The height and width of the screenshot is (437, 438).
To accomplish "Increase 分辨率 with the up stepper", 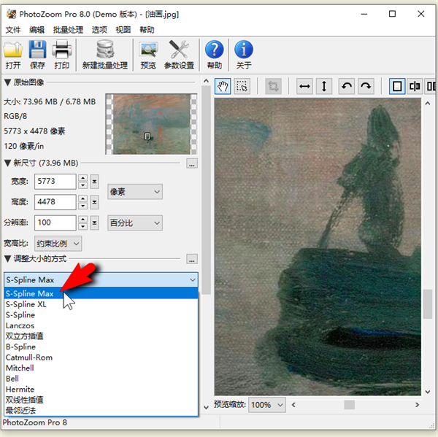I will click(83, 219).
